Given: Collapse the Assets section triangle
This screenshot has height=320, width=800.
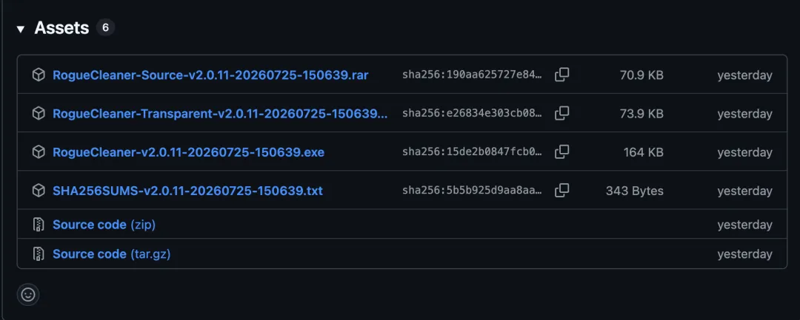Looking at the screenshot, I should click(x=21, y=29).
